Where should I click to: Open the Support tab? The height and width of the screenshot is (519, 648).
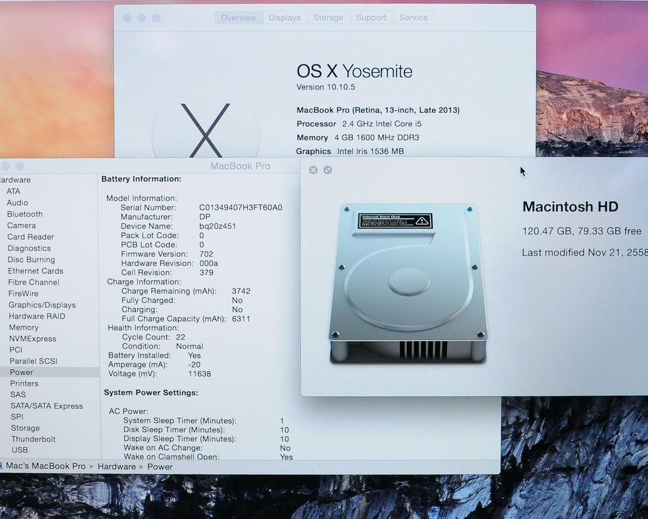371,18
